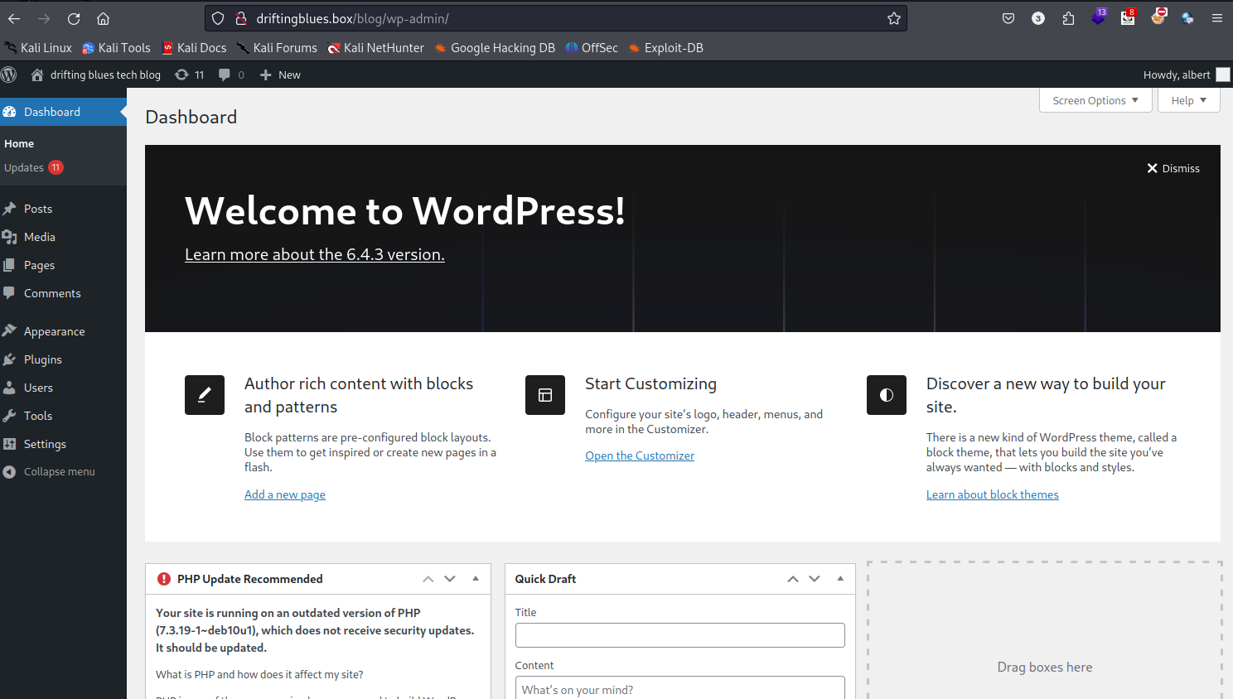Click the round toolbar icon showing 3
The height and width of the screenshot is (699, 1233).
coord(1038,18)
